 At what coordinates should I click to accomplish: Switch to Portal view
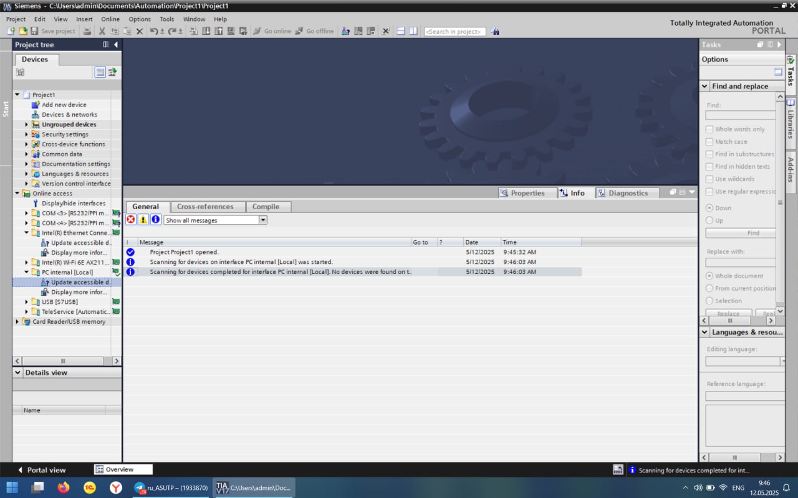[x=42, y=470]
